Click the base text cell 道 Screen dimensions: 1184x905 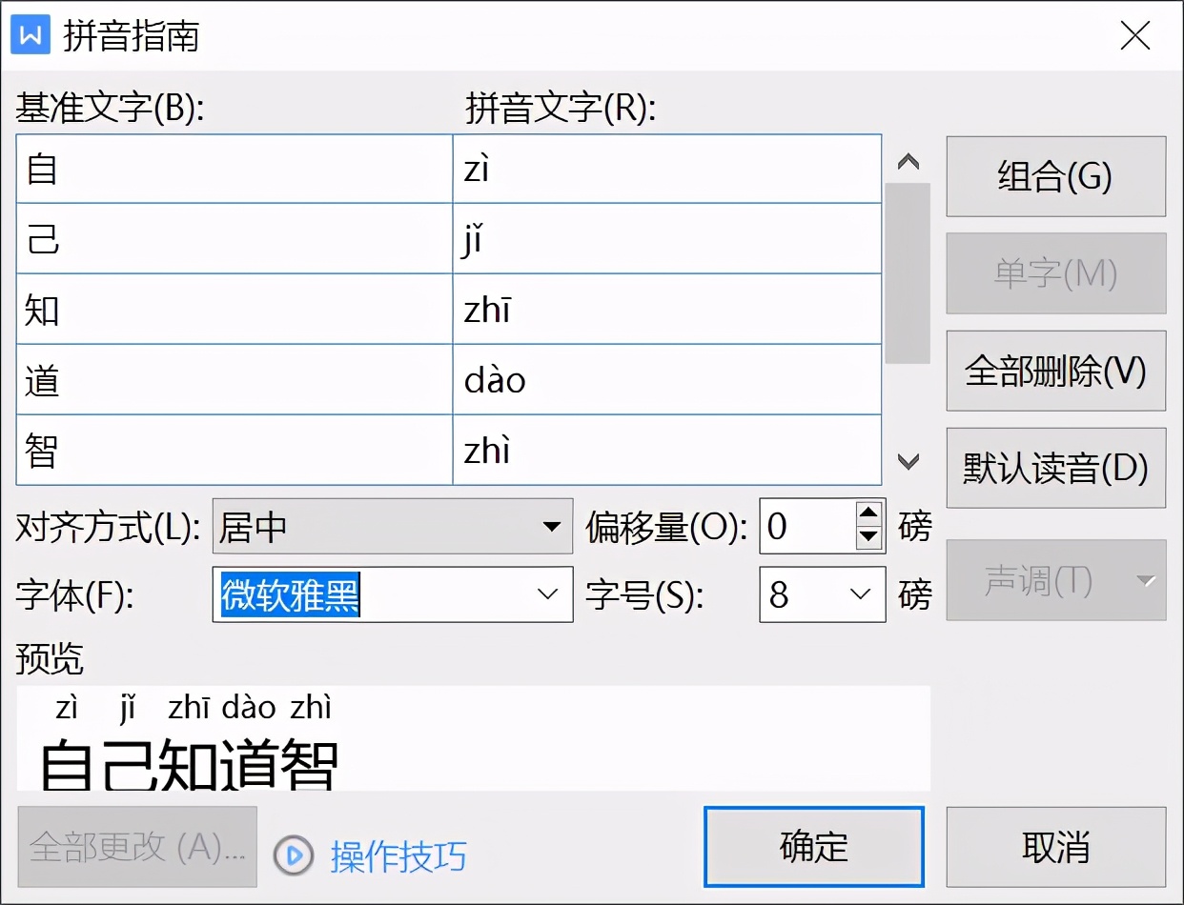tap(235, 380)
